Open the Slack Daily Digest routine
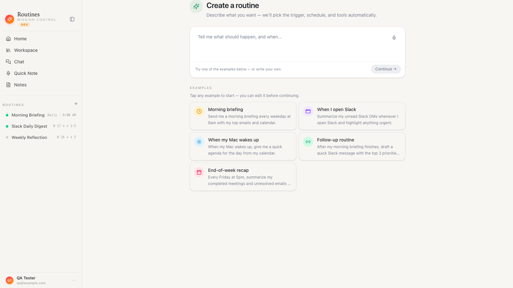 click(x=41, y=126)
